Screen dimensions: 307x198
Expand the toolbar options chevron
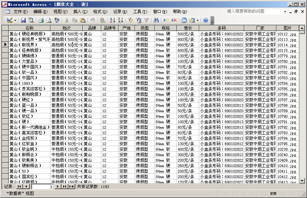(x=213, y=20)
